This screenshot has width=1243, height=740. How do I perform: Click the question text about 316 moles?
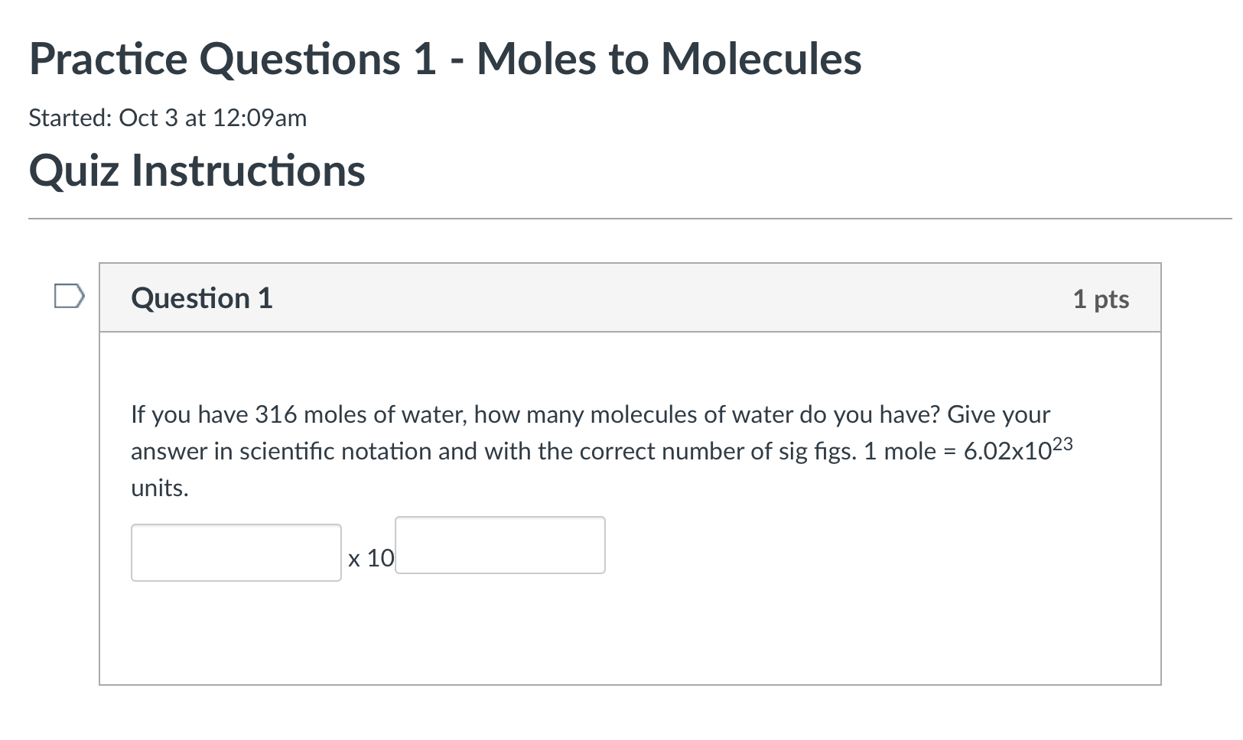589,414
